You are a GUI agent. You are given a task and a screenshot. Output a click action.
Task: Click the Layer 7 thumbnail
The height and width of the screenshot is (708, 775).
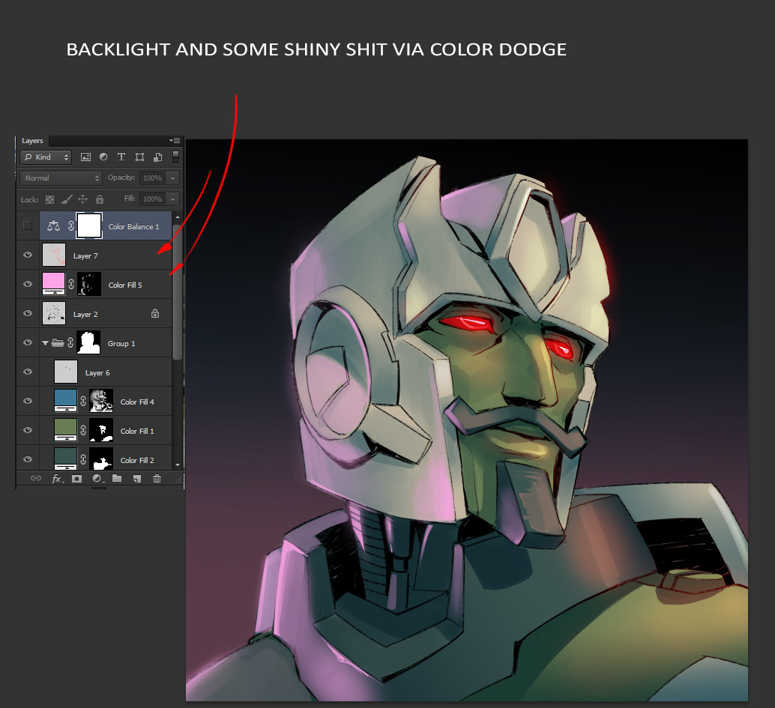point(54,255)
